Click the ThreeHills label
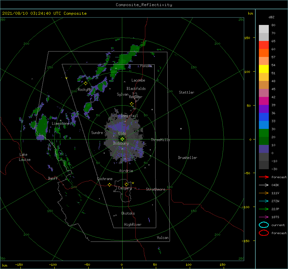Viewport: 288px width, 269px height. coord(161,140)
